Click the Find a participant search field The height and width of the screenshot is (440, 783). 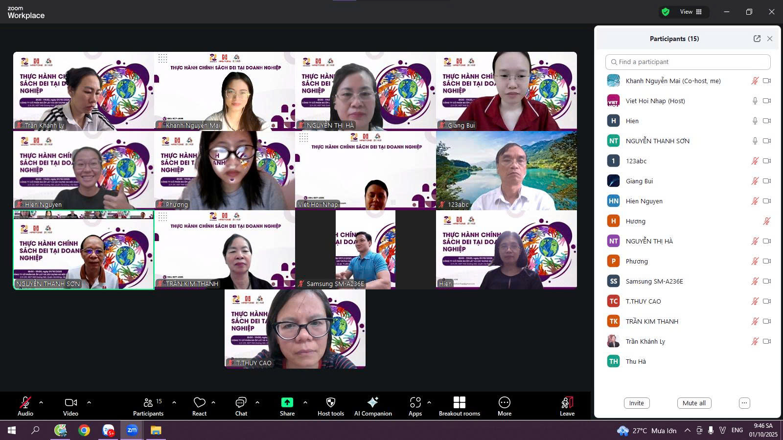(688, 62)
